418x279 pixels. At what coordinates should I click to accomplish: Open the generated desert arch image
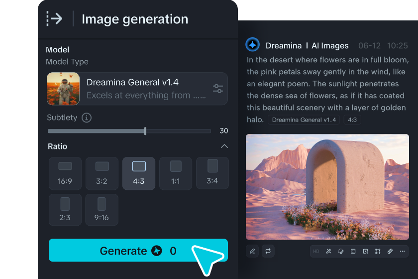pyautogui.click(x=327, y=187)
